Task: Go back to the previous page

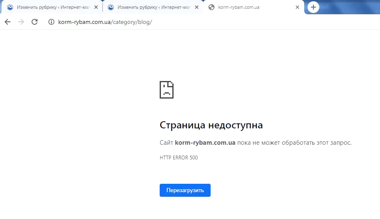Action: click(8, 22)
